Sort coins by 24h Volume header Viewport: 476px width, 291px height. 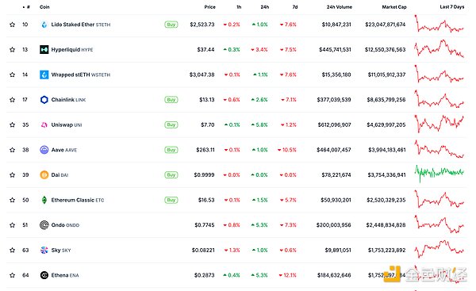coord(339,7)
